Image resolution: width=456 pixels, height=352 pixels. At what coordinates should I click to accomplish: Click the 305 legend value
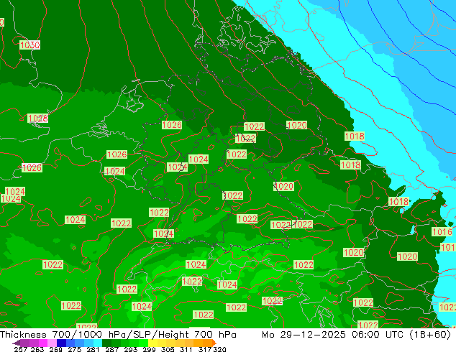[168, 349]
